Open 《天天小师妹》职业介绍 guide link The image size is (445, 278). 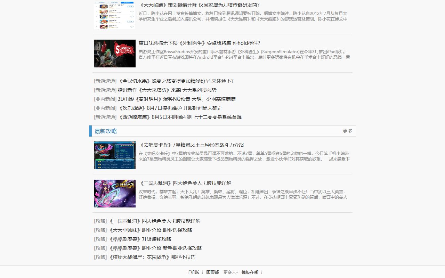click(150, 230)
